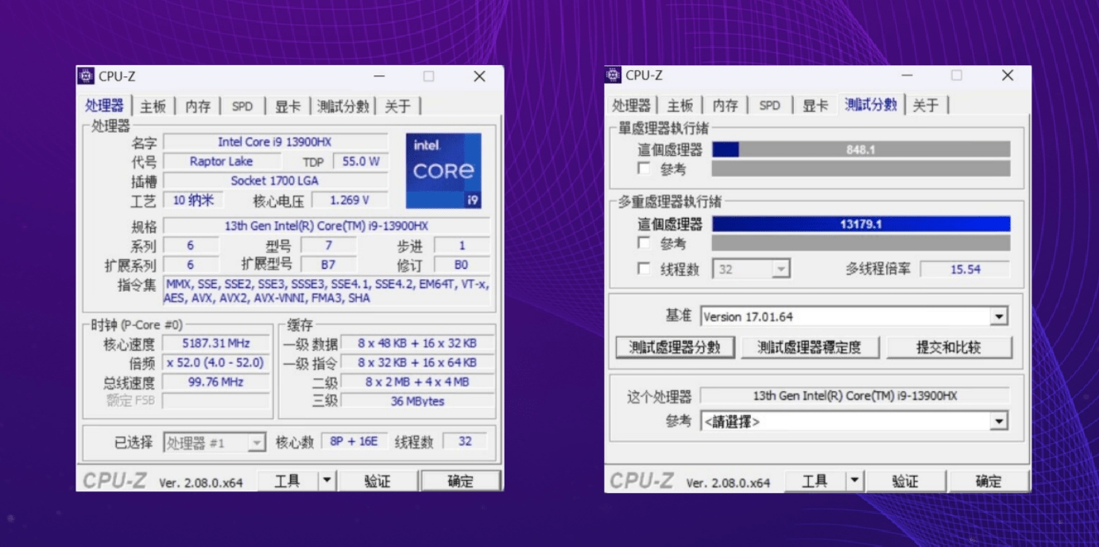
Task: Click 扩展型号 B7 value
Action: pos(328,265)
